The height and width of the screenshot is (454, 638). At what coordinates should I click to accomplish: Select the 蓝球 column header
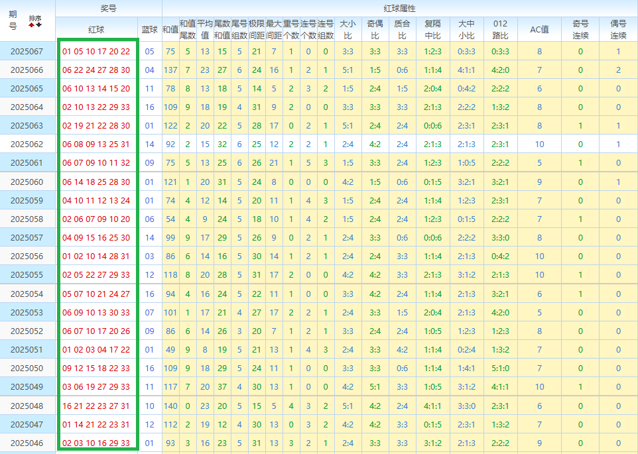pos(149,29)
